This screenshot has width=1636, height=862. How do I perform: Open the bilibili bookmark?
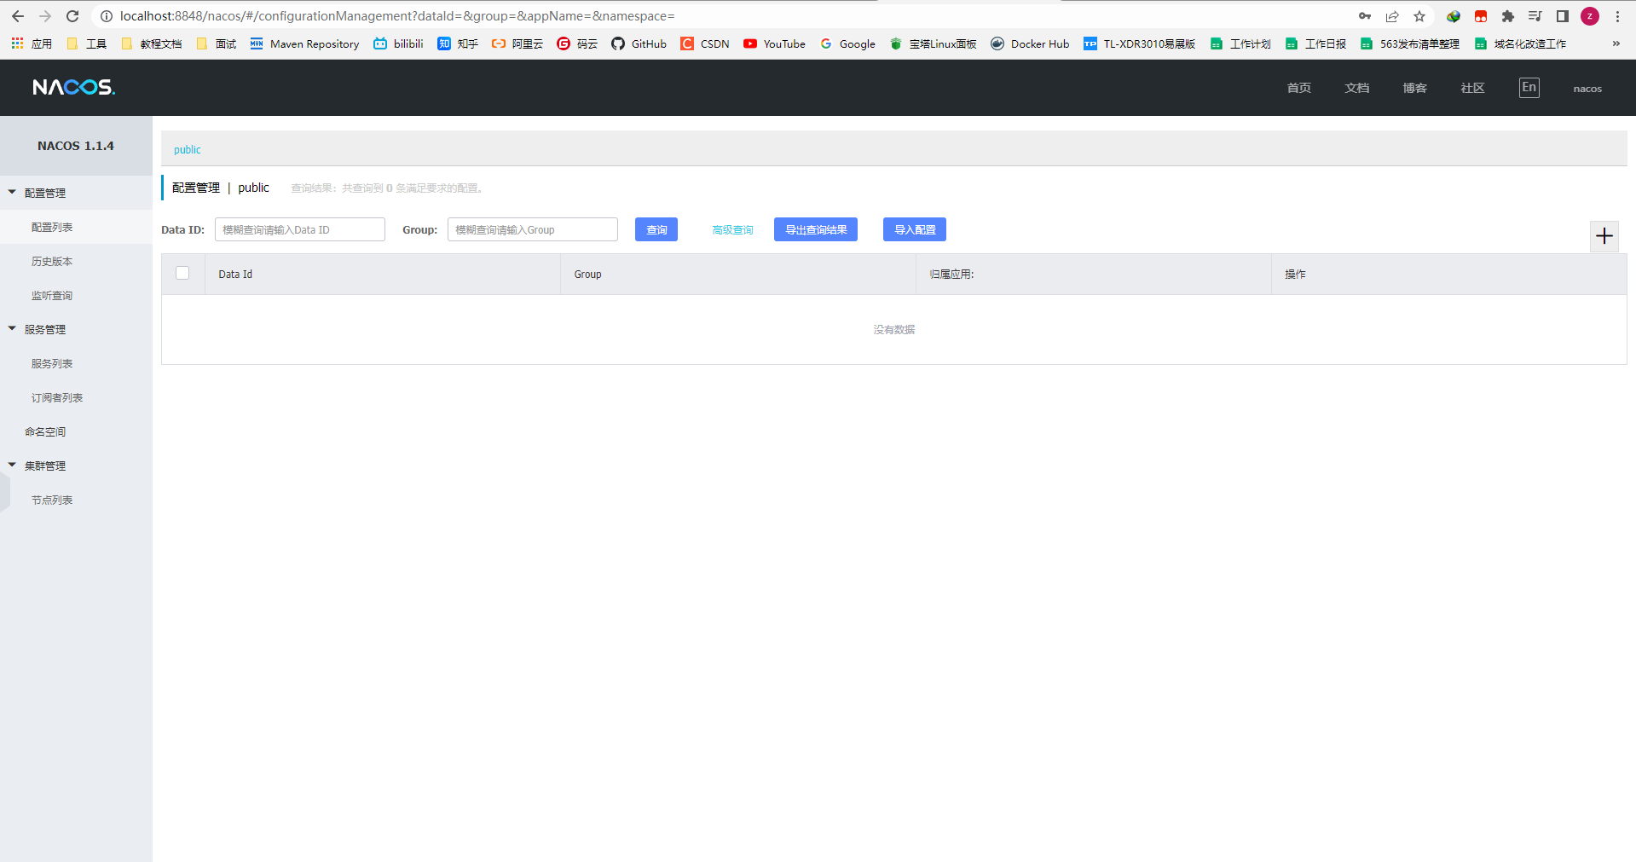398,43
